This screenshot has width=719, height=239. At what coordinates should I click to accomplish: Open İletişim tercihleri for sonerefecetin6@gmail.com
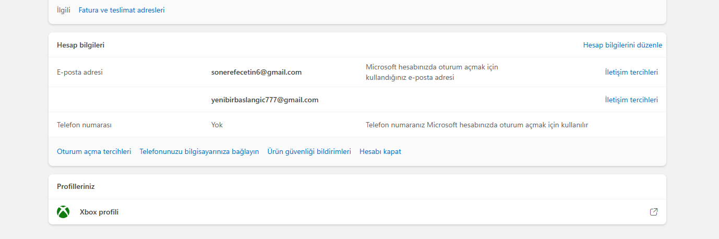631,72
